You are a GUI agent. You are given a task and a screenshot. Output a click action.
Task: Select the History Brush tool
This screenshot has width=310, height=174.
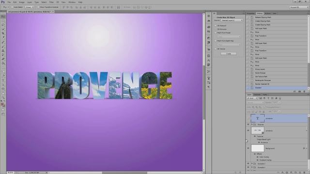3,55
